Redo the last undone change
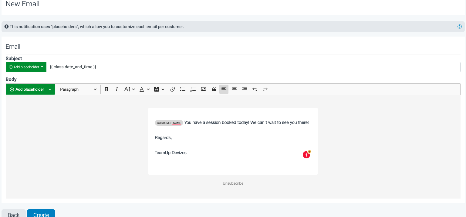The image size is (466, 217). click(265, 89)
